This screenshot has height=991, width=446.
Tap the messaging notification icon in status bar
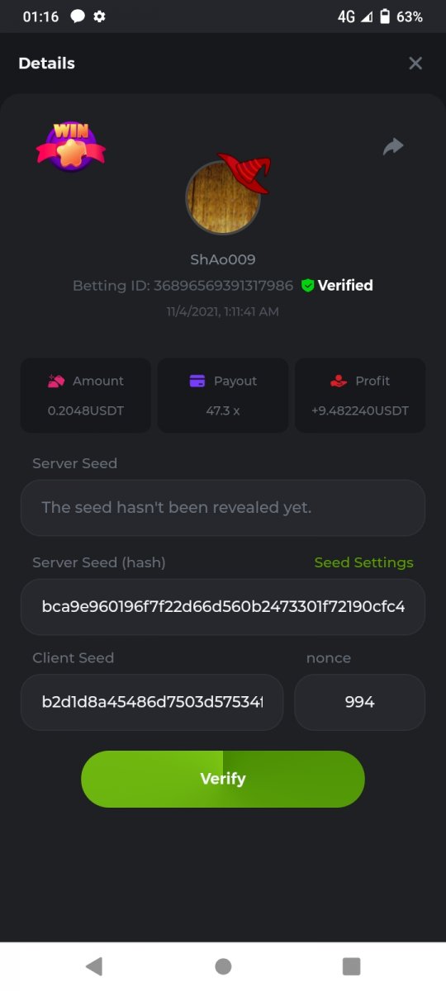click(78, 17)
